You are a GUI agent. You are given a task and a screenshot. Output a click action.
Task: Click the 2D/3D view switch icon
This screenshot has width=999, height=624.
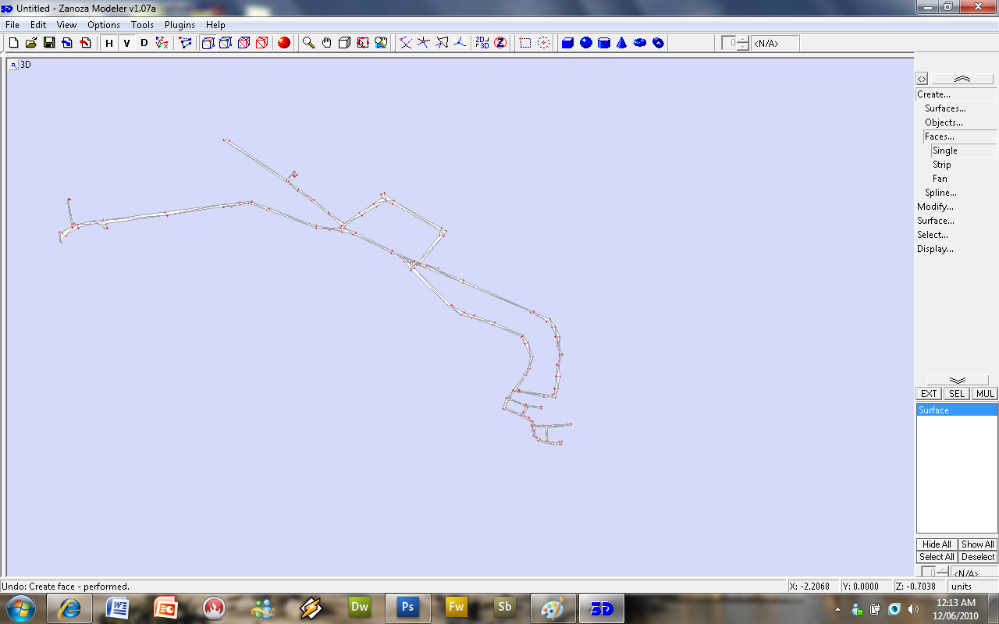[x=482, y=43]
